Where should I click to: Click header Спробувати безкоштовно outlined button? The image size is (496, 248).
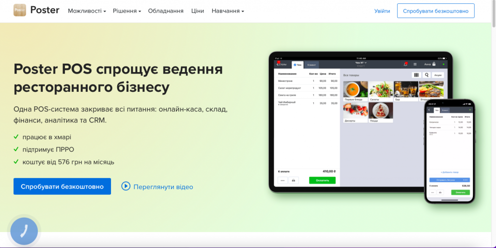click(x=435, y=11)
